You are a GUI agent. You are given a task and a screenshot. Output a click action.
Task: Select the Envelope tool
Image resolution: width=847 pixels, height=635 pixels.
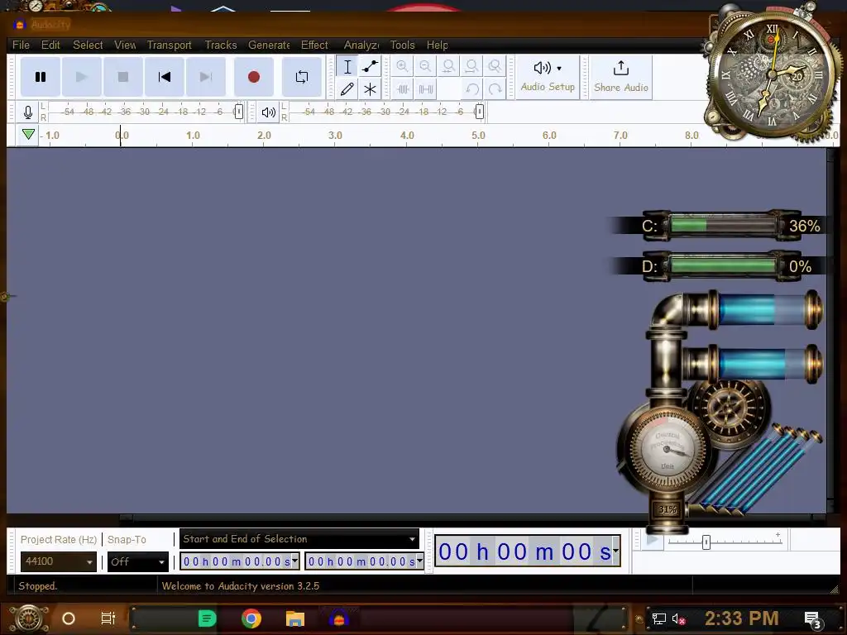(x=370, y=66)
